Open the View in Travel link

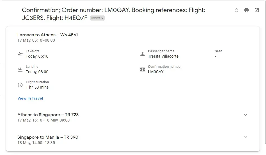pos(30,98)
